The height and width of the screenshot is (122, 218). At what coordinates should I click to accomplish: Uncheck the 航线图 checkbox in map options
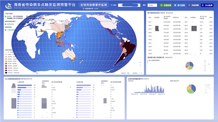6,16
